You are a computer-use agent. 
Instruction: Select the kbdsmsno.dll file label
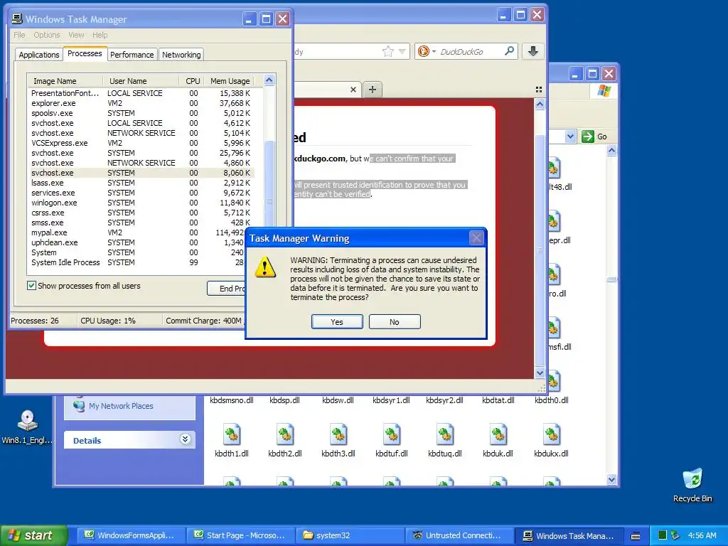tap(232, 400)
